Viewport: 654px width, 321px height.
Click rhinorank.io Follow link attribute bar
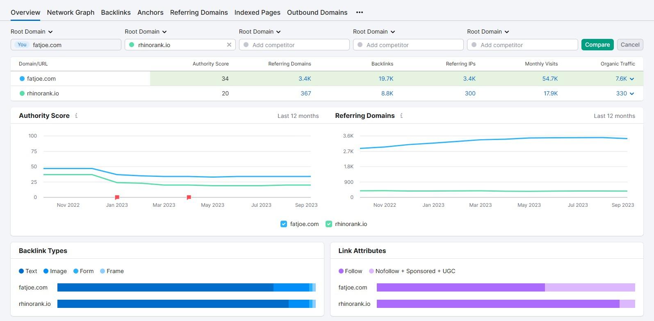[498, 304]
